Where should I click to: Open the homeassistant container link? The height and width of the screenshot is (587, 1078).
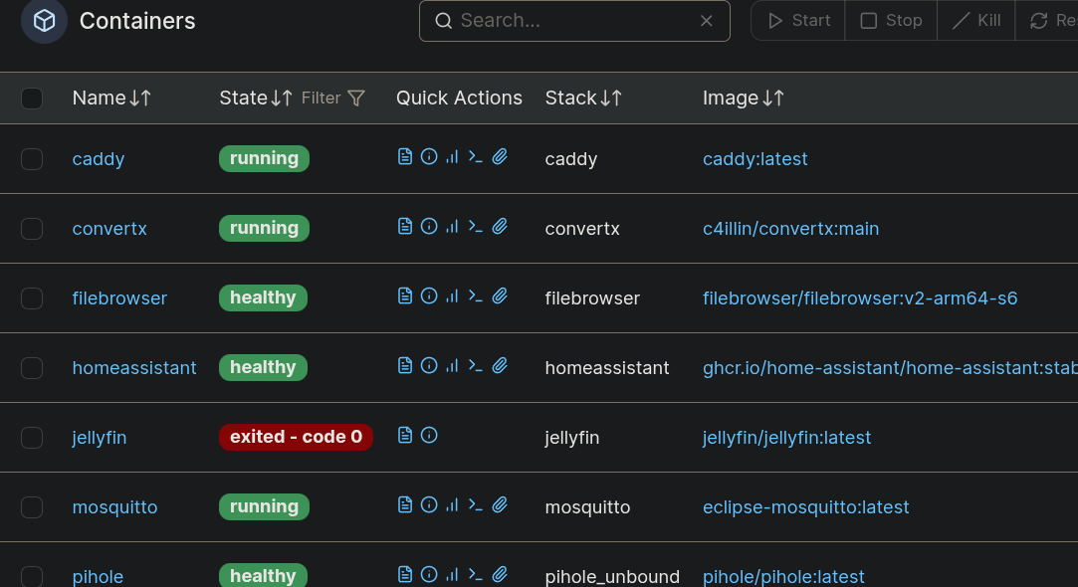pos(134,368)
